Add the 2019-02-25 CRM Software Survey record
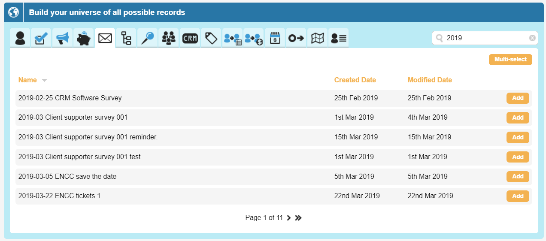 click(518, 98)
